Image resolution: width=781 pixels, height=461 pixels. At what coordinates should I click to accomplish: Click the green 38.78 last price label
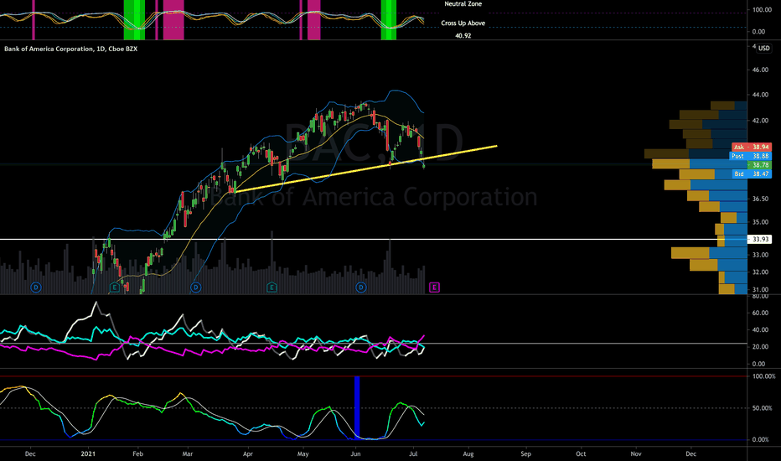(759, 165)
